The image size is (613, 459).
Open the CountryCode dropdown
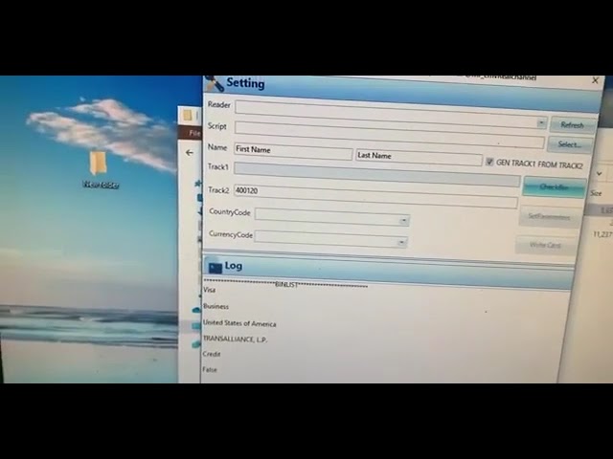click(x=404, y=221)
